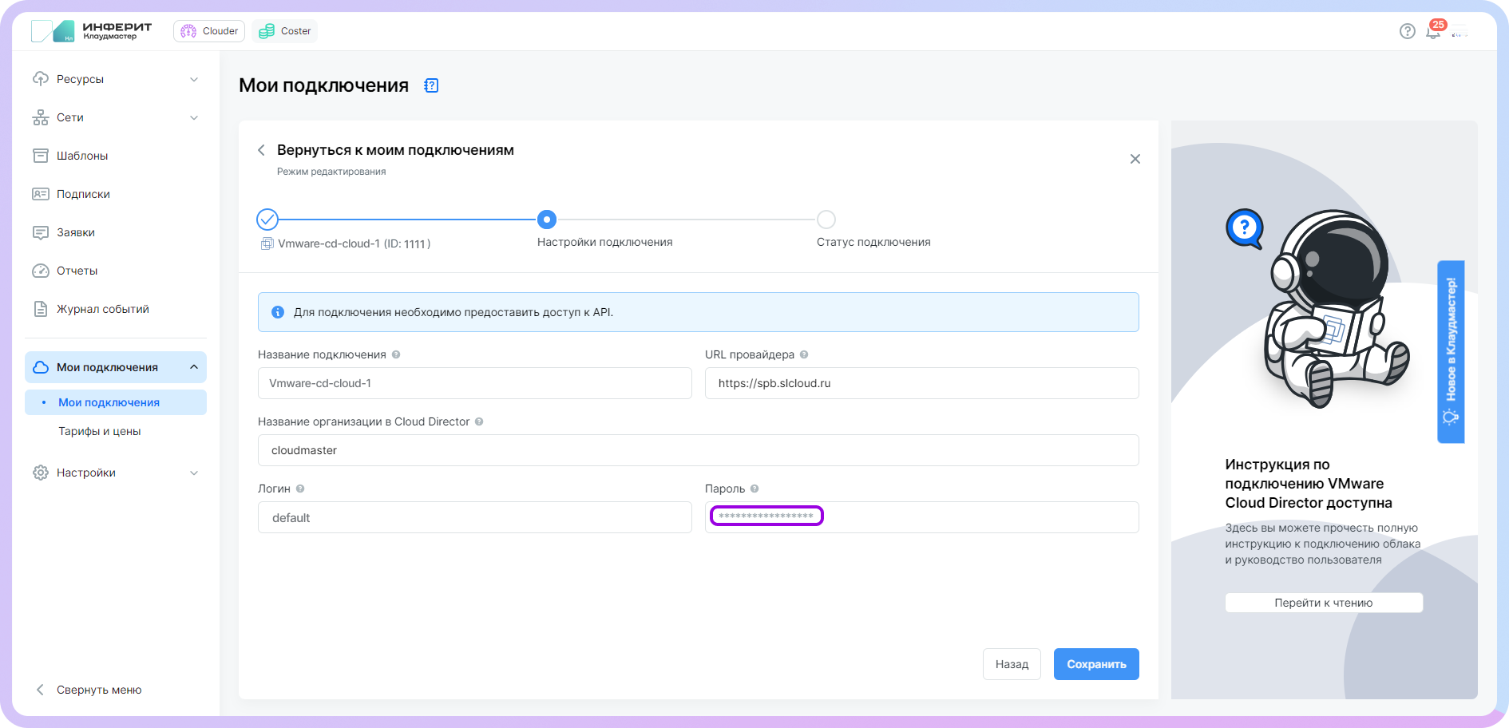Open the help question mark icon in header
Screen dimensions: 1509x728
[1408, 31]
